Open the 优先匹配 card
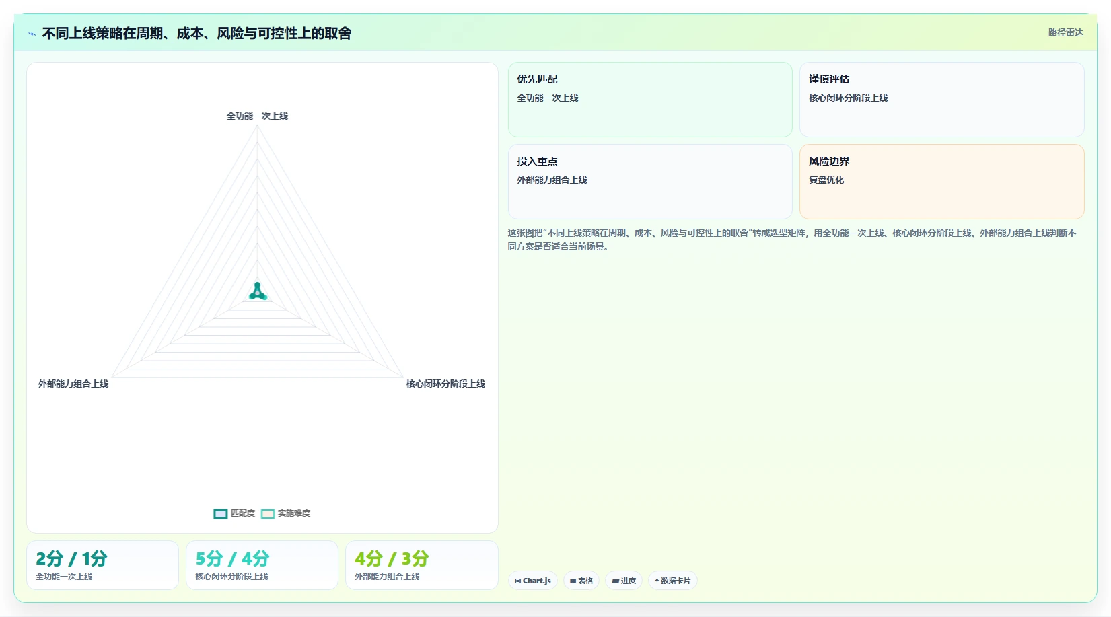 [x=650, y=100]
